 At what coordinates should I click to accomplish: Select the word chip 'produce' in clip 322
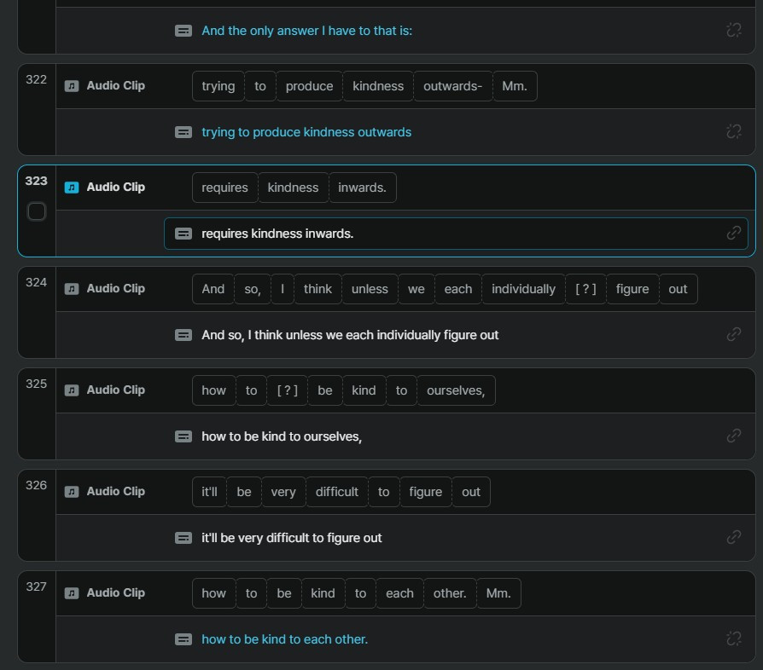click(x=310, y=86)
